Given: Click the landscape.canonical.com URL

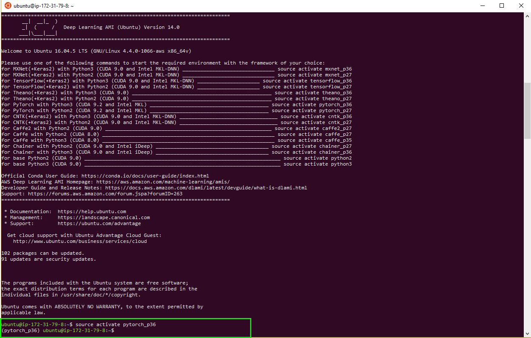Looking at the screenshot, I should [104, 217].
